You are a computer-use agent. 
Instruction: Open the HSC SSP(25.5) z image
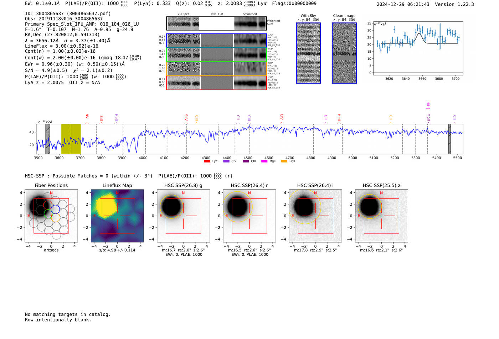point(381,216)
